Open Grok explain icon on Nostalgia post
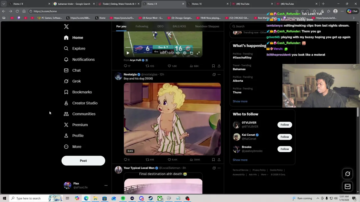The height and width of the screenshot is (202, 360). tap(214, 75)
